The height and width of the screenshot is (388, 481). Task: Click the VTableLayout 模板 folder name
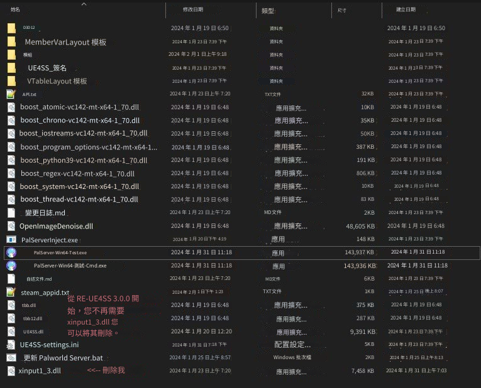[57, 81]
